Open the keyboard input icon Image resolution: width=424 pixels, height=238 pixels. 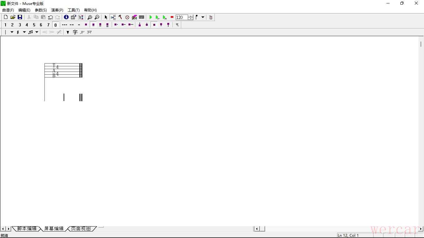[142, 17]
